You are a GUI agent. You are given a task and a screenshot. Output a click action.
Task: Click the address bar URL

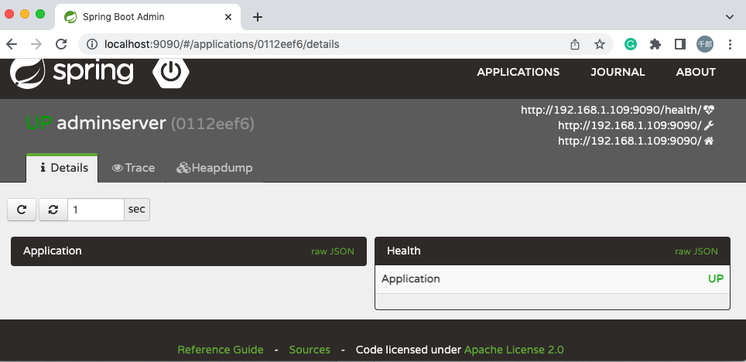pos(221,44)
